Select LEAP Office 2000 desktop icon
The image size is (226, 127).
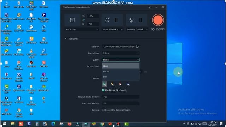coord(31,6)
